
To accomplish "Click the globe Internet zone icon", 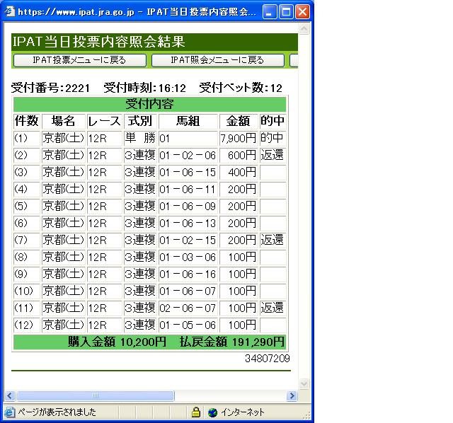I will point(212,412).
